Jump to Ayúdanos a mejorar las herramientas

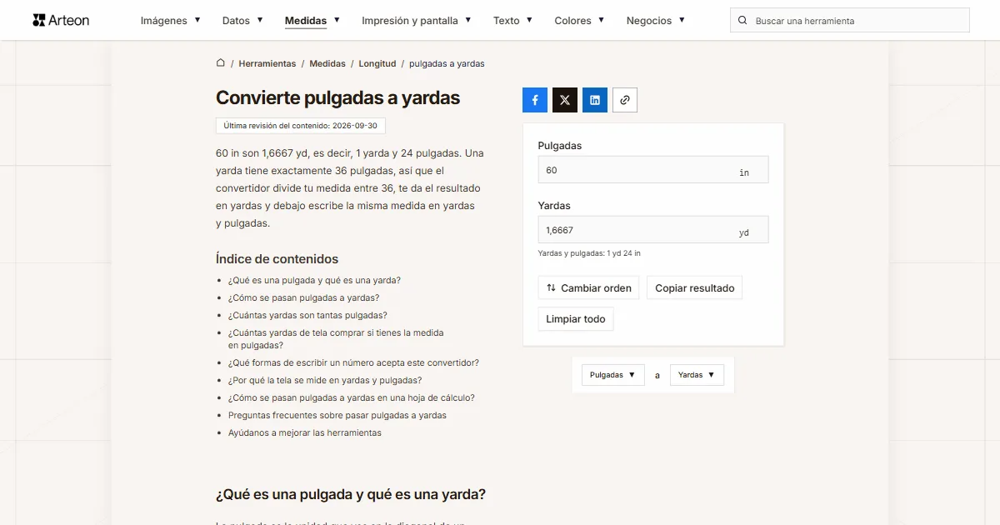305,433
